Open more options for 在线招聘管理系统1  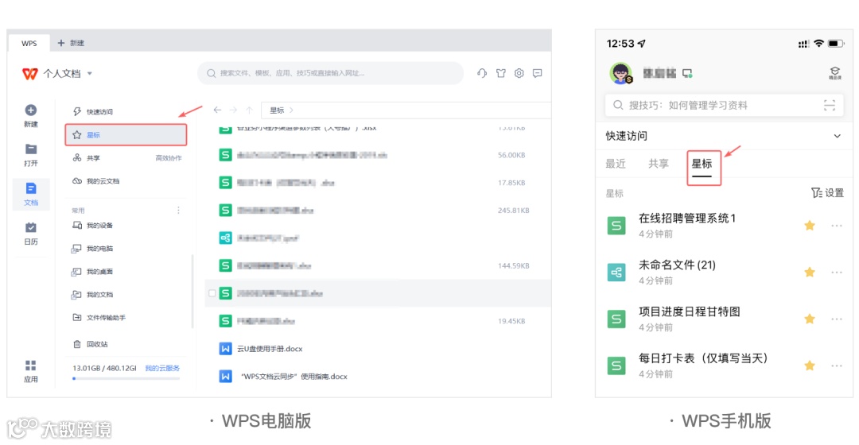coord(837,226)
